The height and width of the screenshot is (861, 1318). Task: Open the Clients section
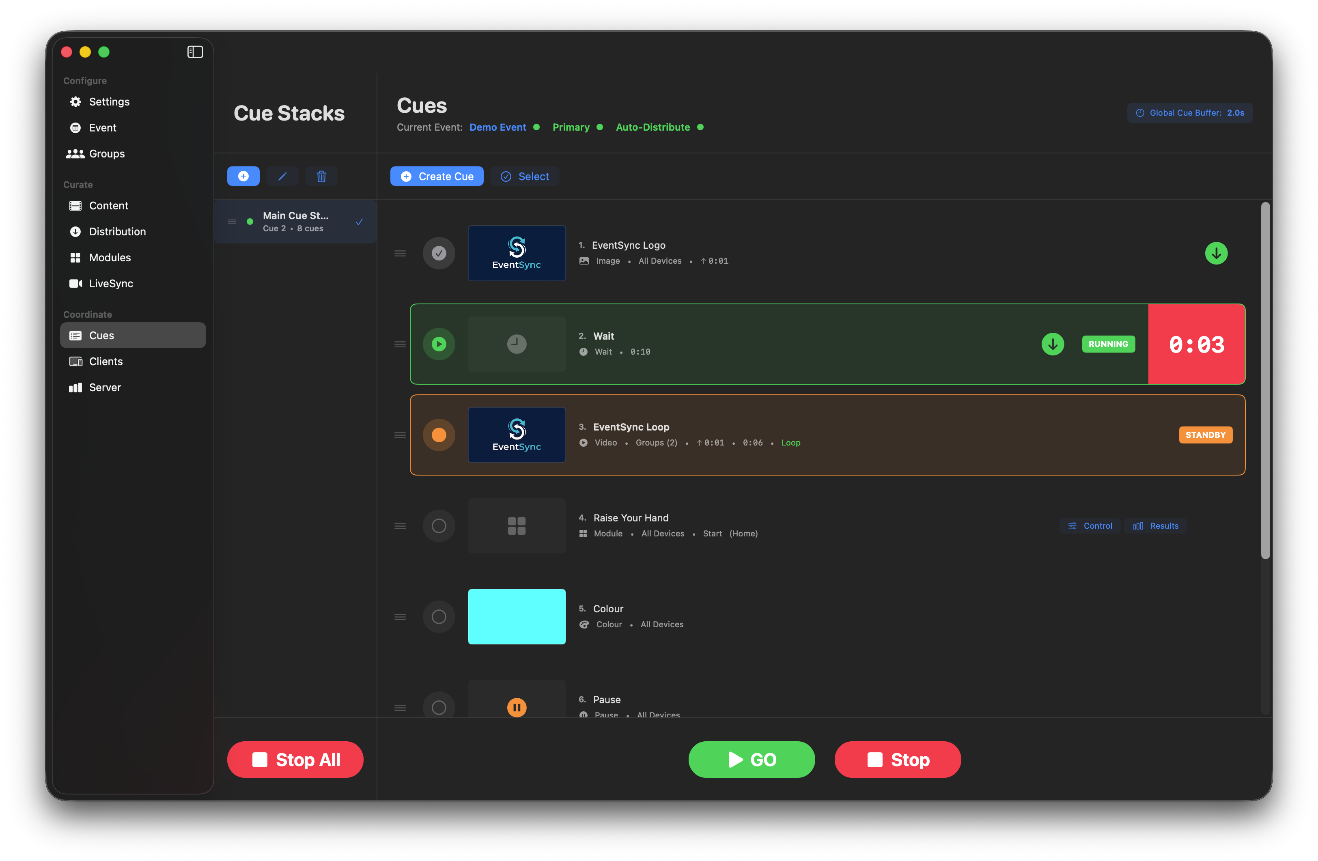pyautogui.click(x=133, y=362)
